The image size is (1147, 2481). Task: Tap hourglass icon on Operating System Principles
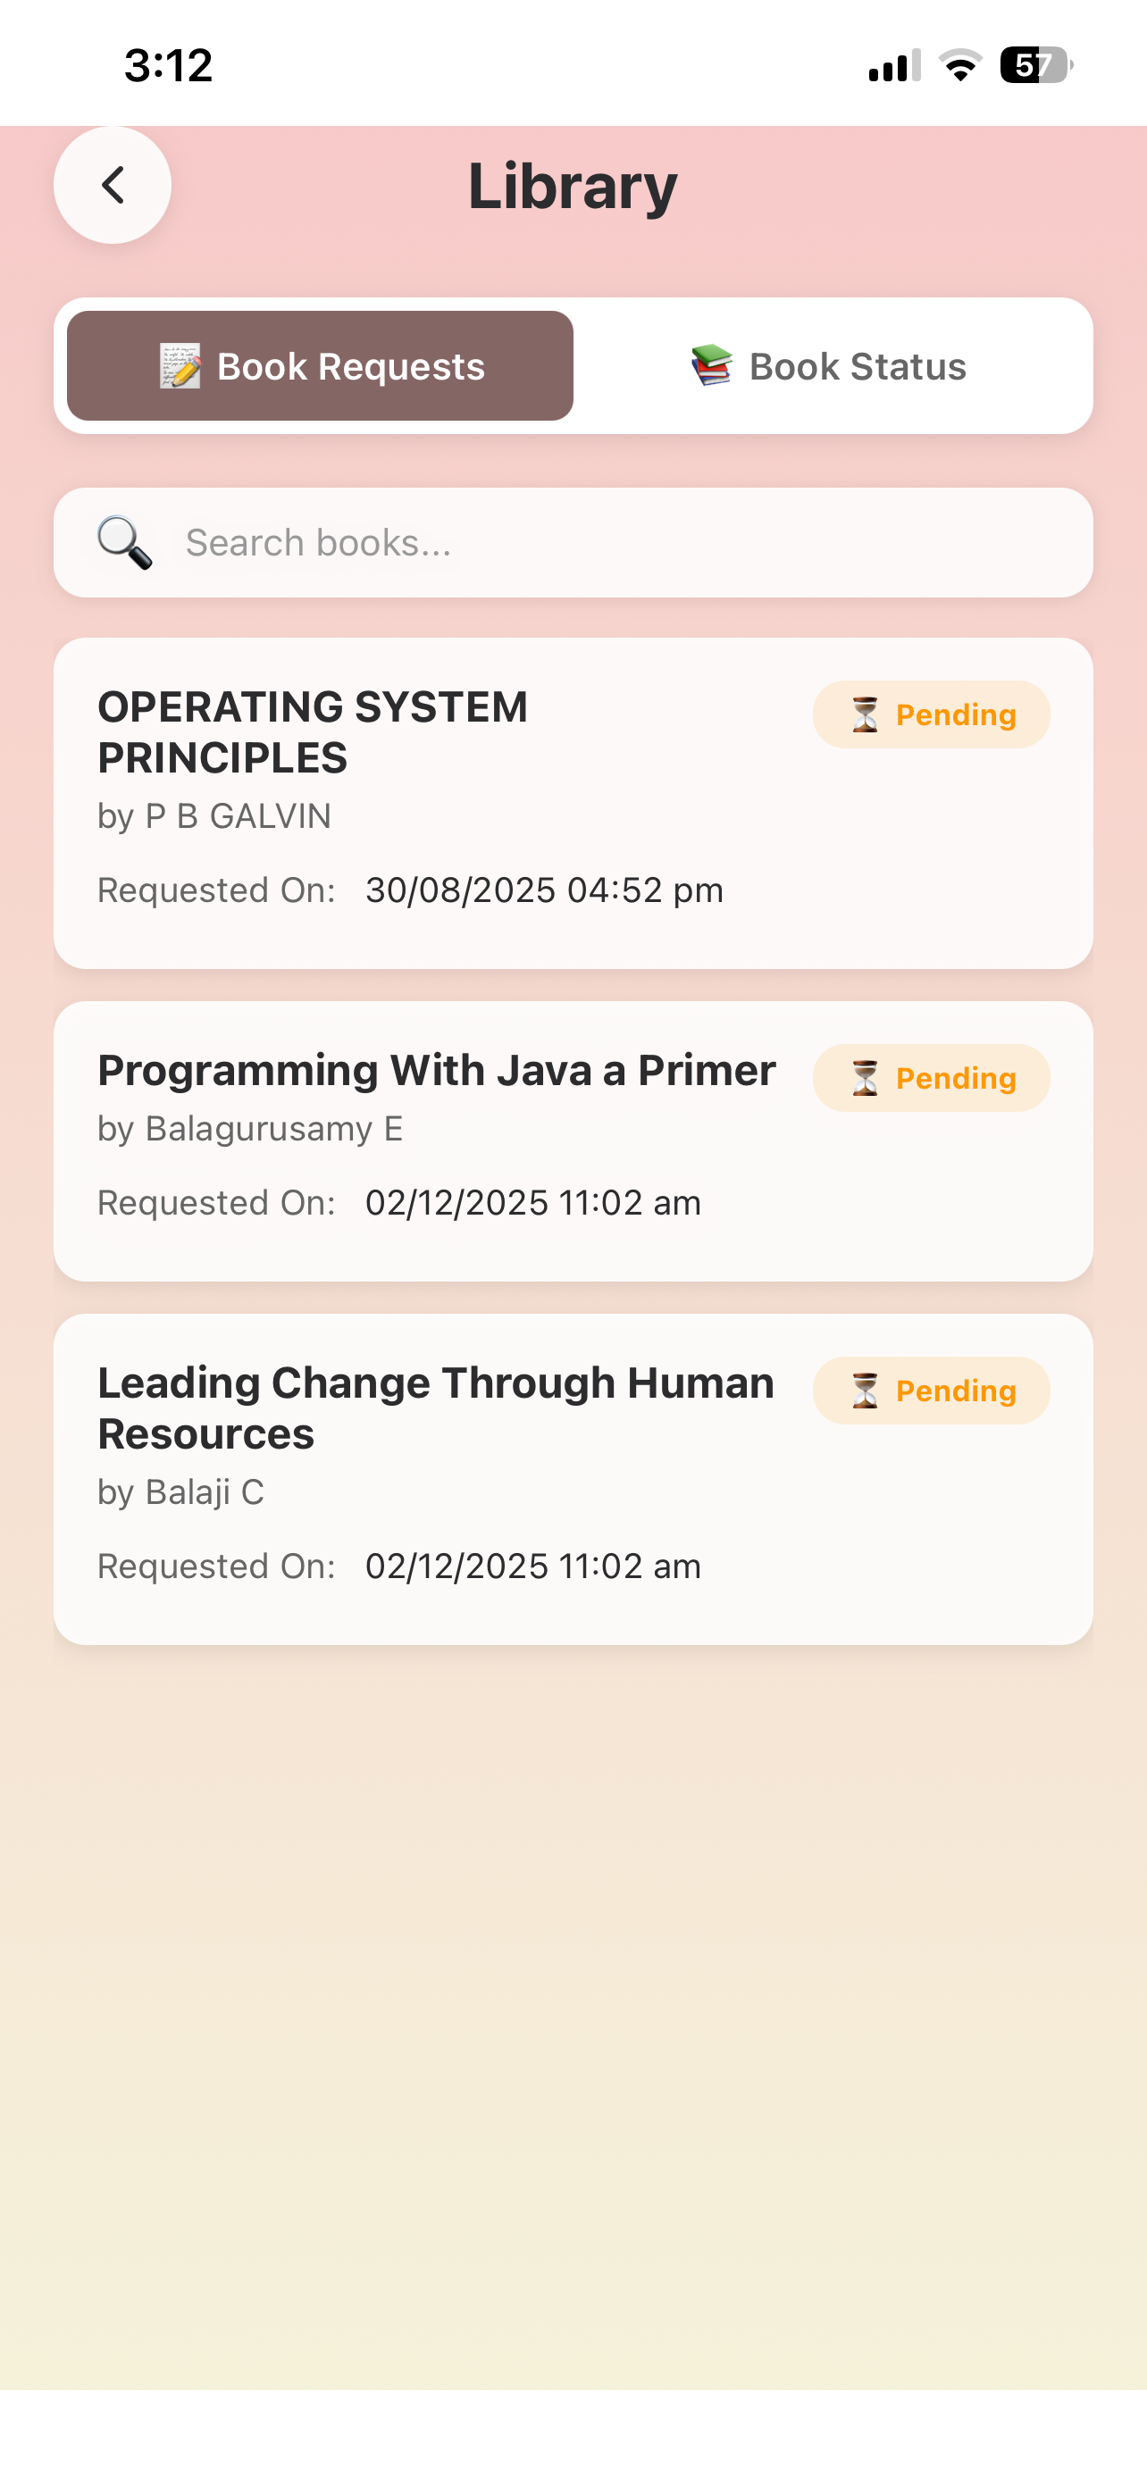pyautogui.click(x=865, y=714)
